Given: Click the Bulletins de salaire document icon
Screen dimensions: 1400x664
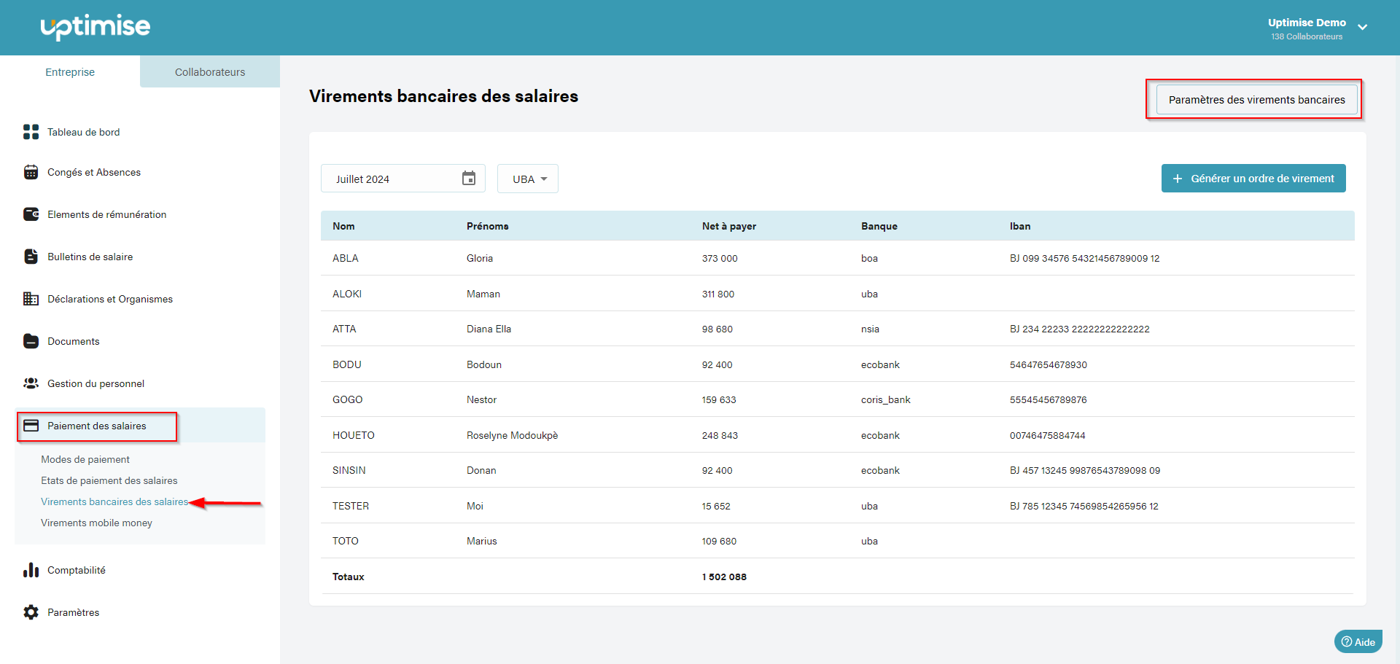Looking at the screenshot, I should (31, 257).
